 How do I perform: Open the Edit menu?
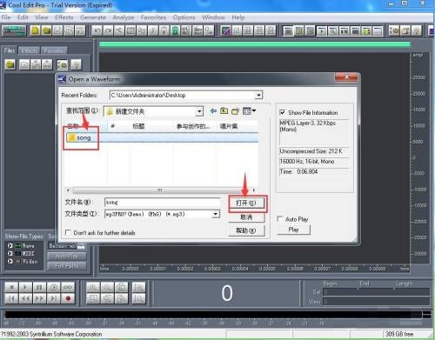(23, 17)
